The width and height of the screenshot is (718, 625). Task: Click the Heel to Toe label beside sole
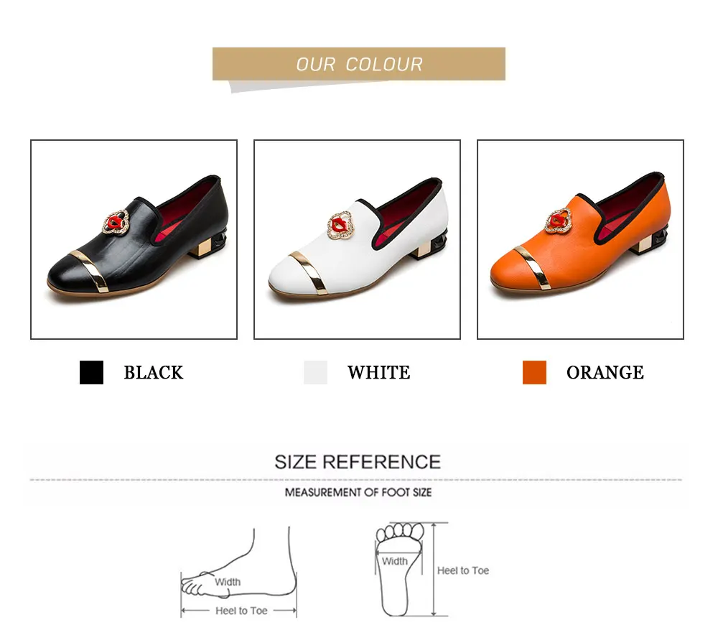pyautogui.click(x=463, y=570)
